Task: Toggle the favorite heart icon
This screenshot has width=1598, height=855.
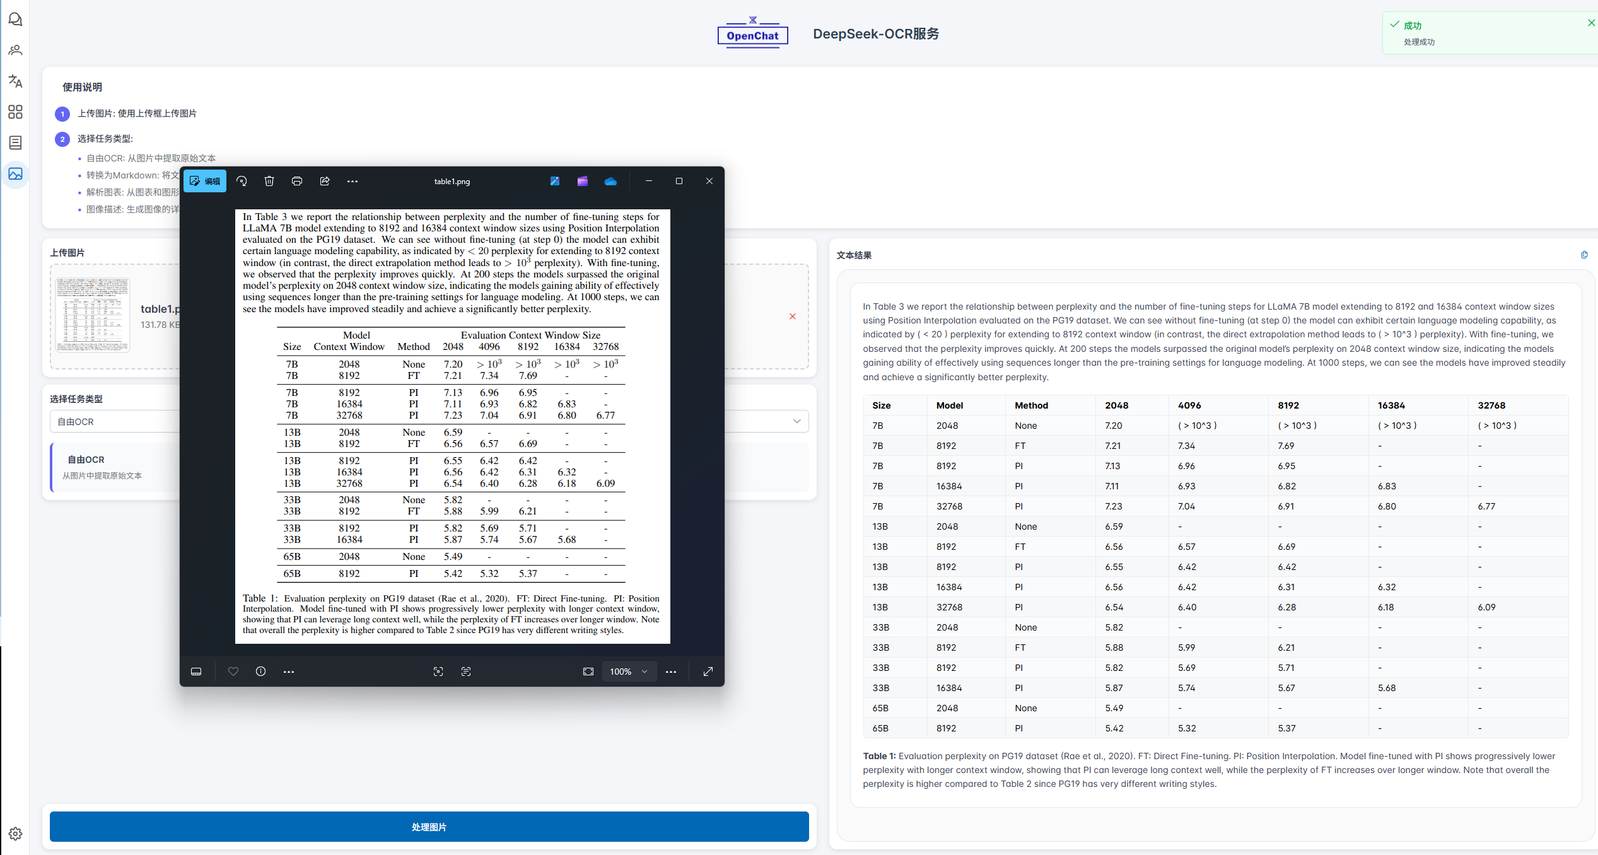Action: click(233, 672)
